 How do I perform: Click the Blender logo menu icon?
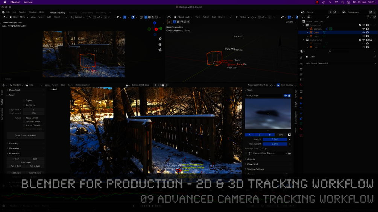pos(3,12)
